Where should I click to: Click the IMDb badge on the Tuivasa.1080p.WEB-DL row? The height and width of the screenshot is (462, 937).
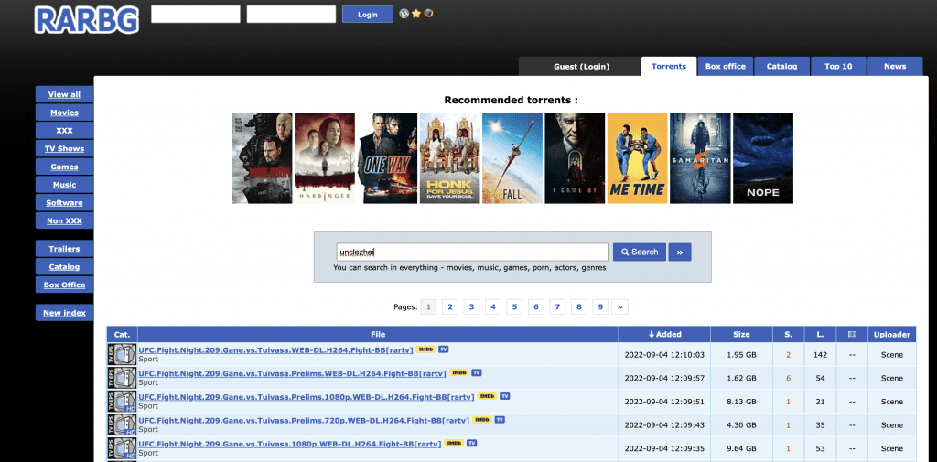pyautogui.click(x=454, y=443)
